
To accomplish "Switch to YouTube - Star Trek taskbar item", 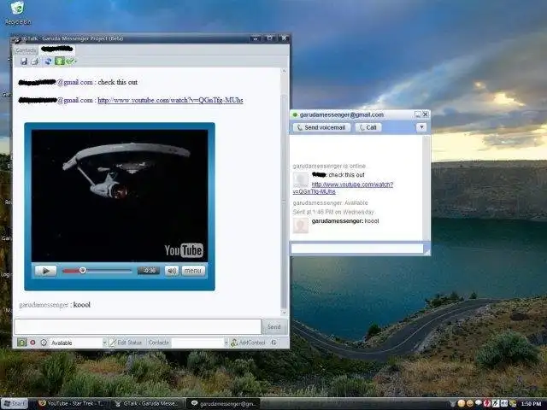I will [x=71, y=403].
